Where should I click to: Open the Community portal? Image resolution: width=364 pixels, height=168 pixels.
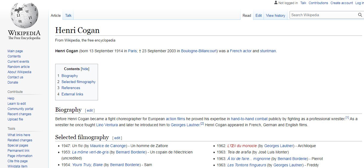click(x=20, y=109)
